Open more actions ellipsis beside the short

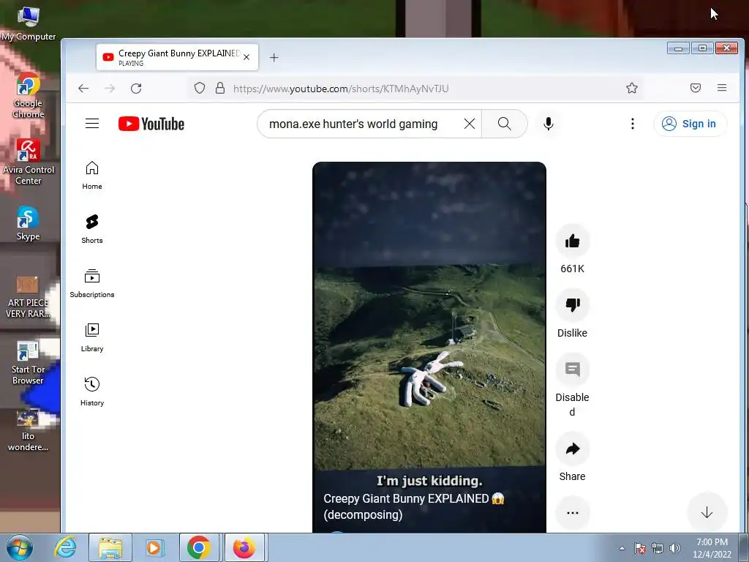click(572, 513)
